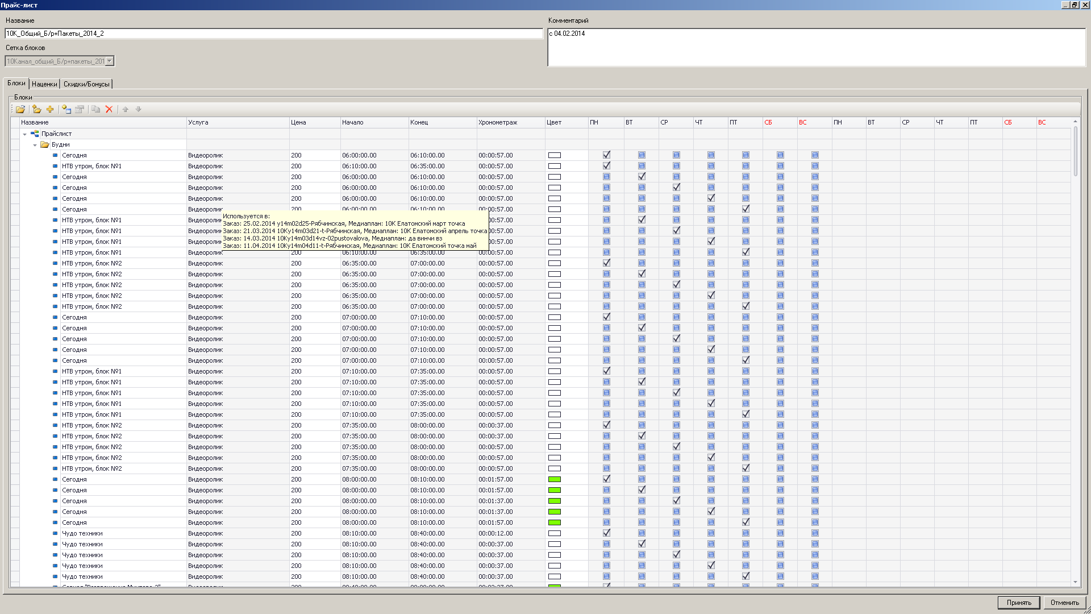This screenshot has width=1091, height=614.
Task: Collapse the Прайслист tree node
Action: click(x=24, y=134)
